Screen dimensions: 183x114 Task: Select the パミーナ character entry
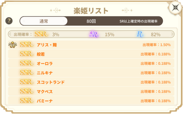tap(45, 101)
